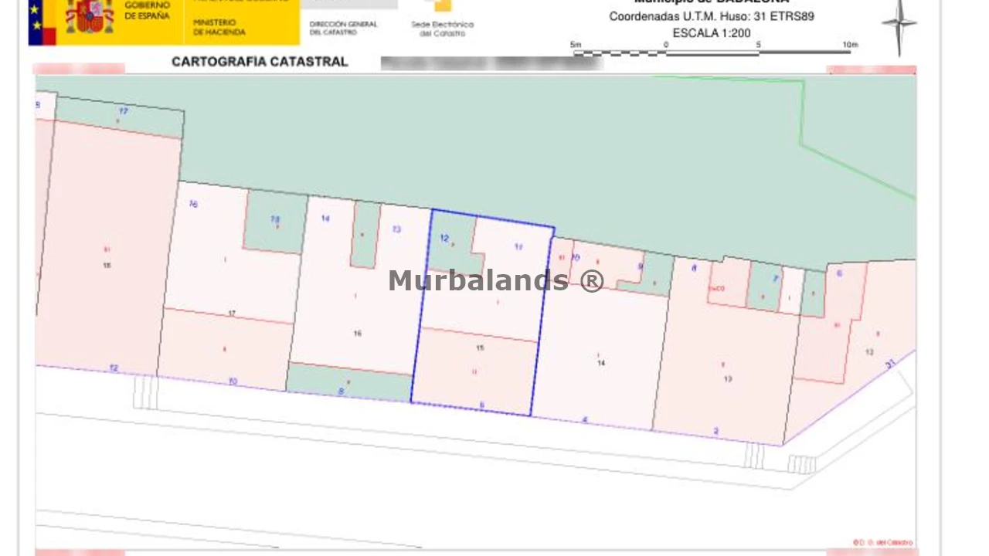Click the Murbalands watermark text
The width and height of the screenshot is (989, 556).
point(495,280)
